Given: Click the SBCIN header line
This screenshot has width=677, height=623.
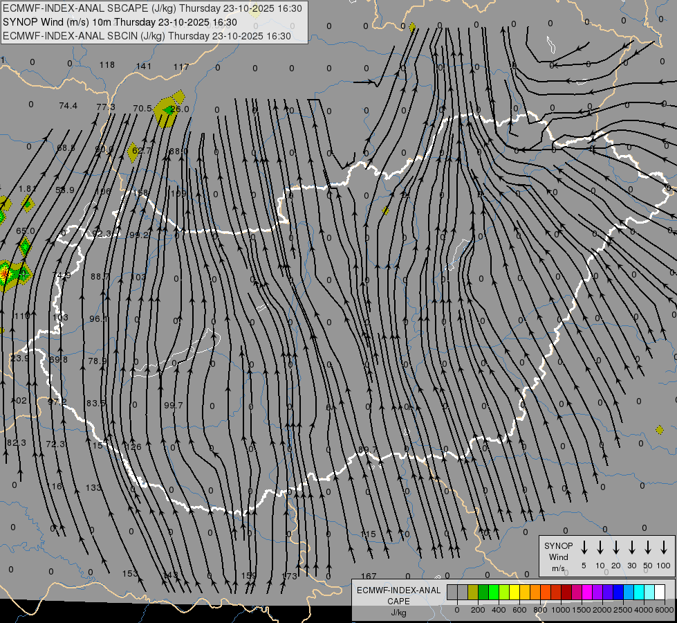Looking at the screenshot, I should point(147,36).
